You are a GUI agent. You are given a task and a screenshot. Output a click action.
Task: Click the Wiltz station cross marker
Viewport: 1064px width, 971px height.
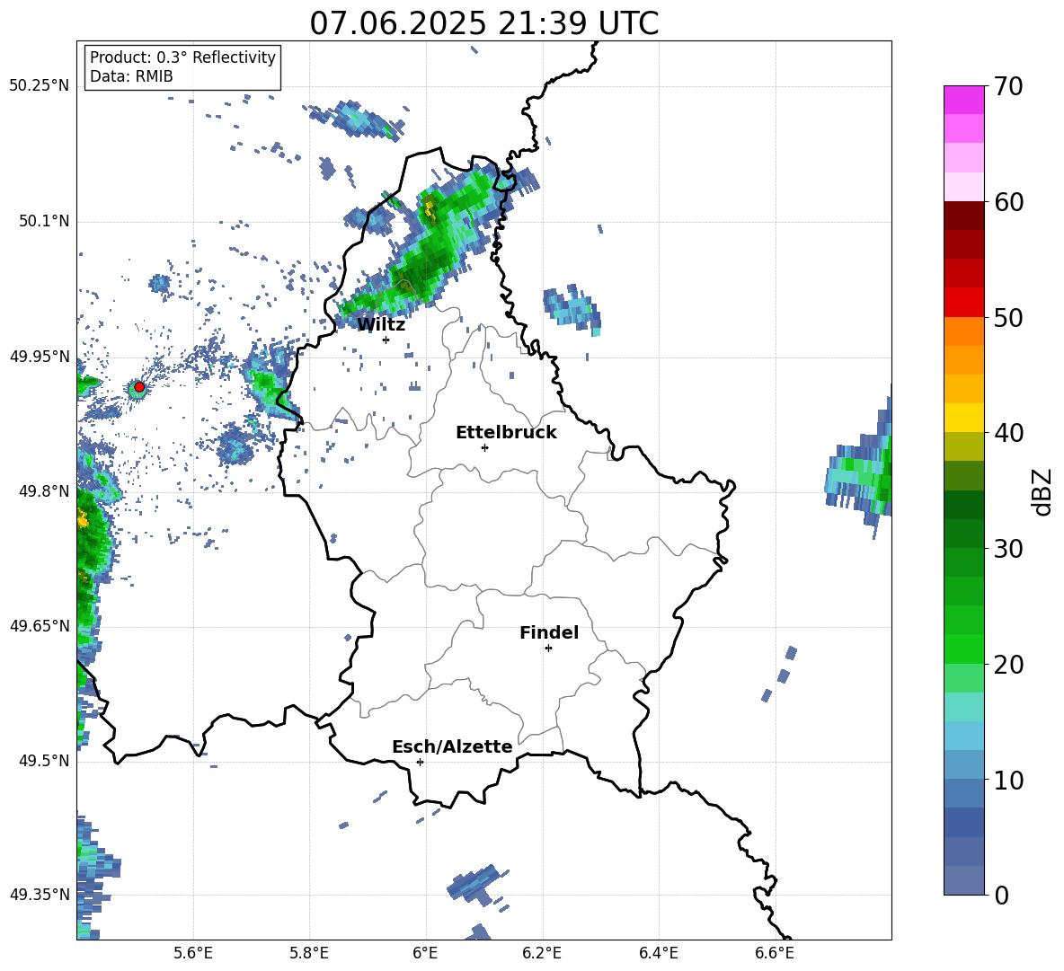(x=386, y=340)
